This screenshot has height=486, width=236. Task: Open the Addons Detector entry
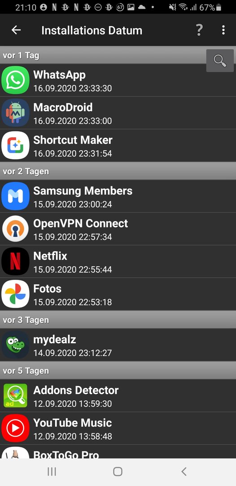(118, 396)
